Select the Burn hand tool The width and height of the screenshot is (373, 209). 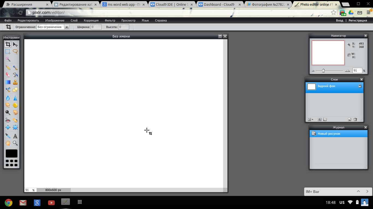pos(15,112)
